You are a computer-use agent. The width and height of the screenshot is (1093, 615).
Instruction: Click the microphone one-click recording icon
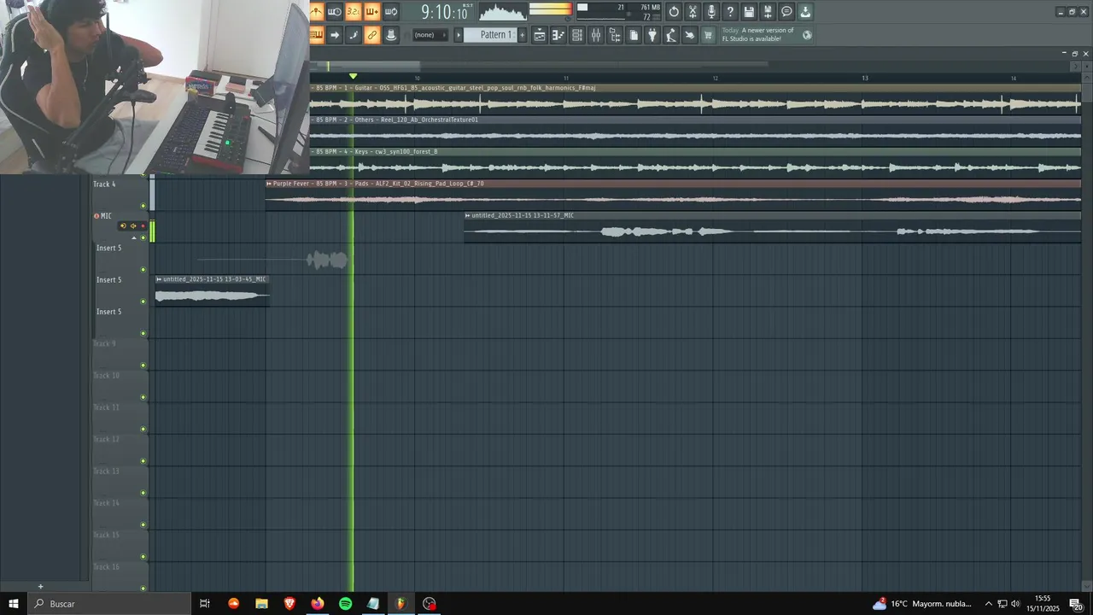click(711, 12)
